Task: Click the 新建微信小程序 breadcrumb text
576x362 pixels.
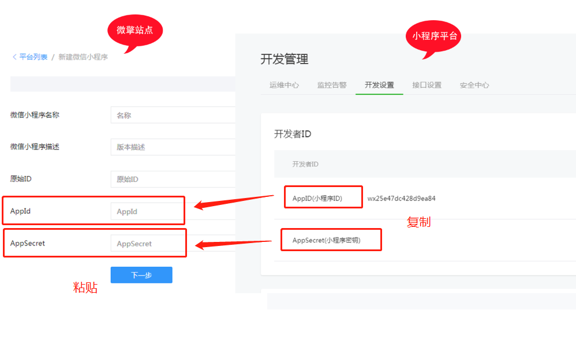Action: point(83,57)
